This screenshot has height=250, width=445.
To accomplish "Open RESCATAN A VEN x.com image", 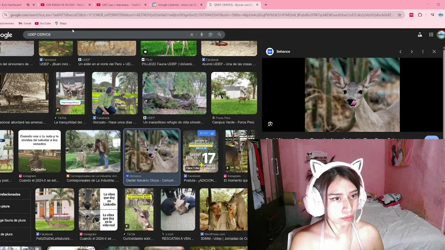I will (x=178, y=209).
